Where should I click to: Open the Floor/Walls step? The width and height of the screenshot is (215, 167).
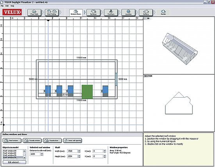pyautogui.click(x=34, y=13)
